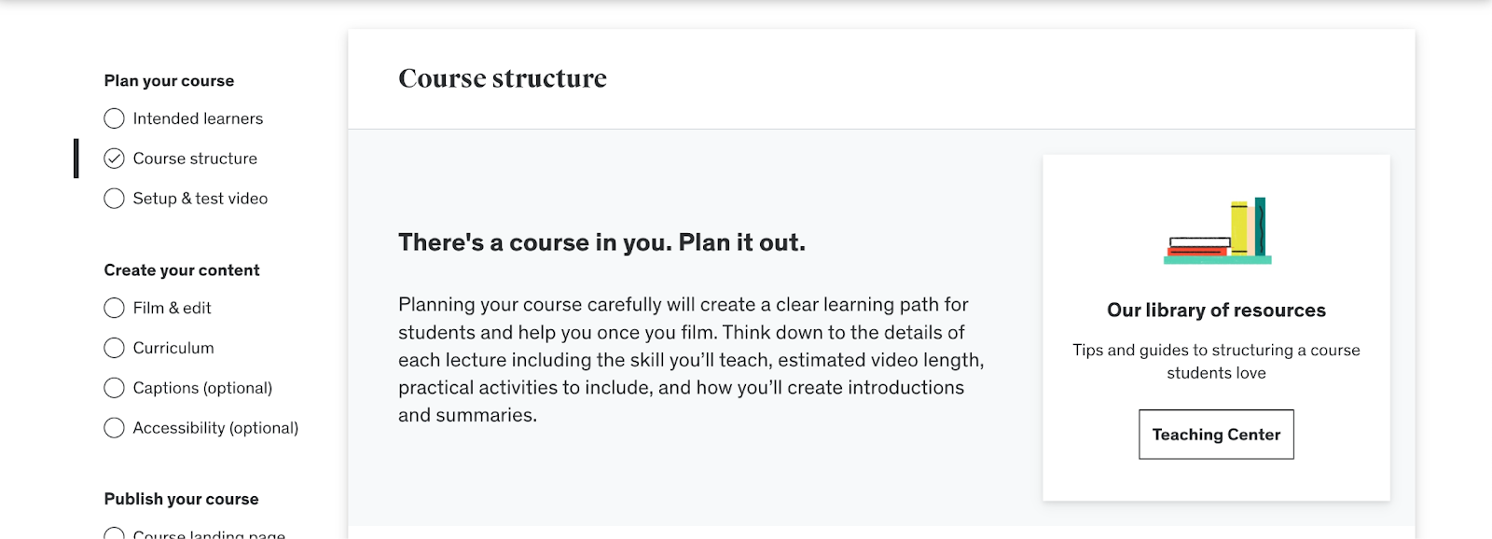Click the Film & edit step circle
1492x539 pixels.
(x=114, y=308)
